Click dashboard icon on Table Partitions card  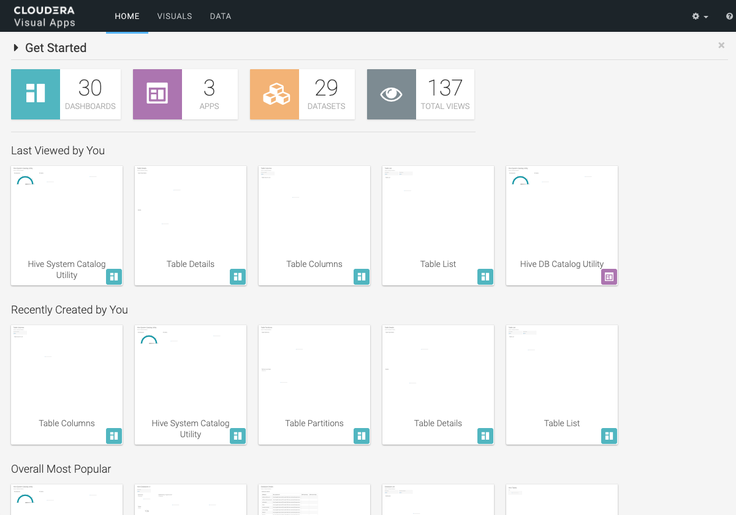361,436
